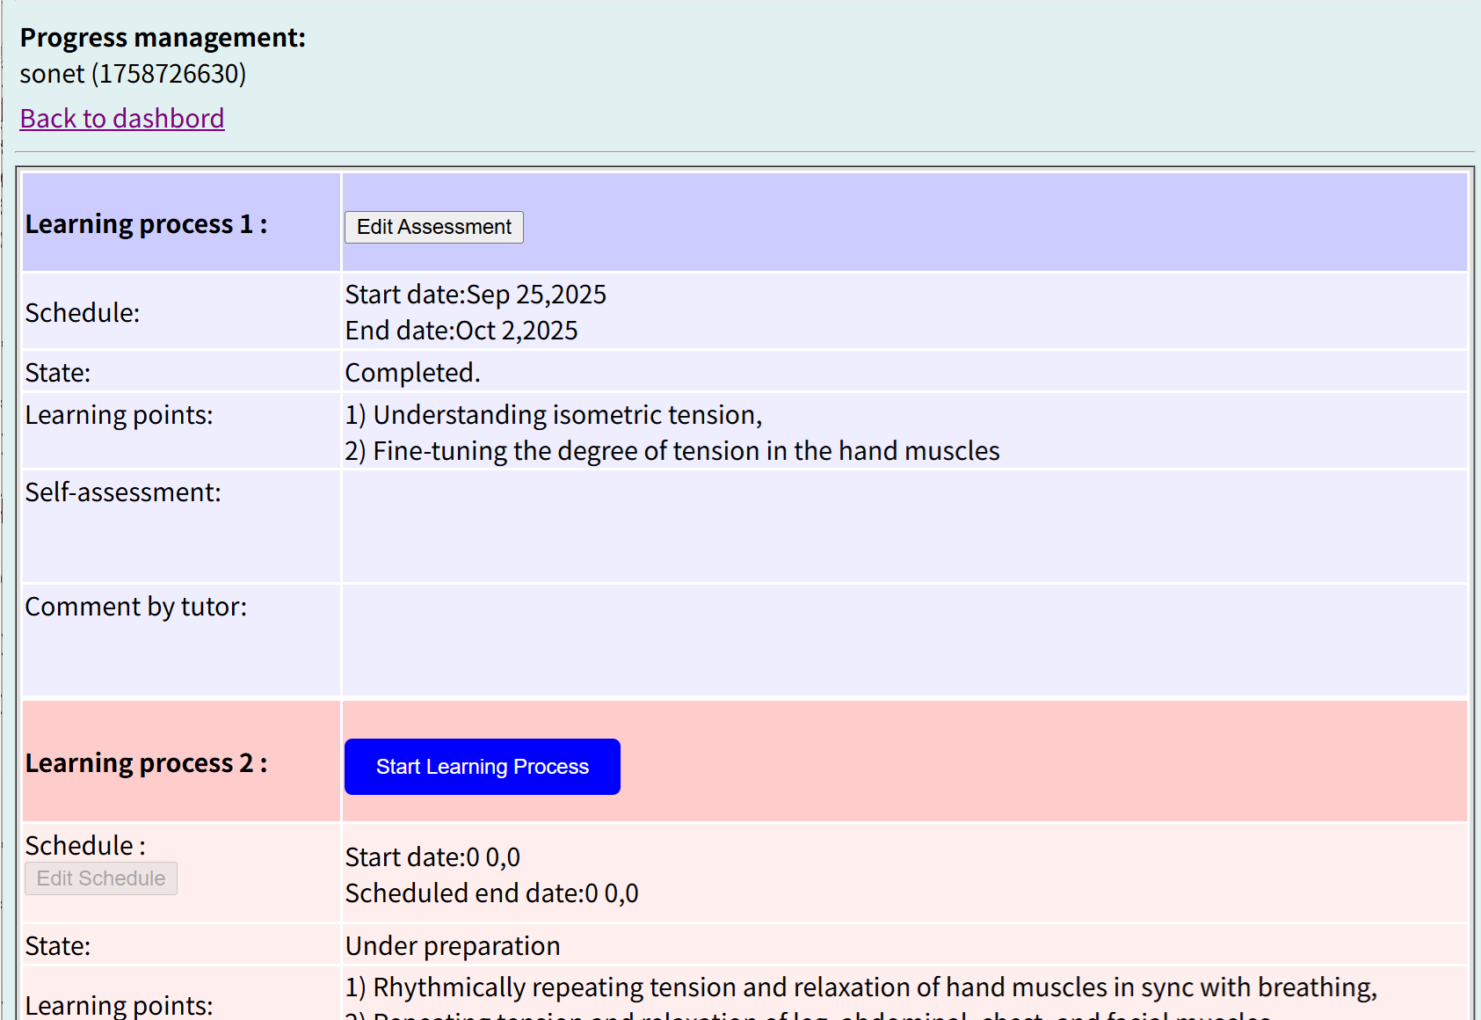
Task: Click the Start date 0 0,0 text
Action: click(432, 857)
